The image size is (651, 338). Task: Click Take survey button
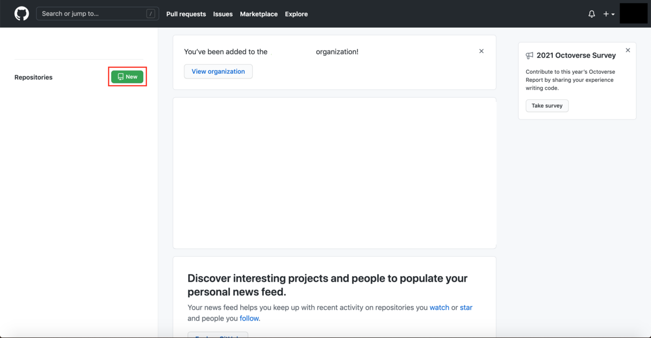(x=547, y=105)
